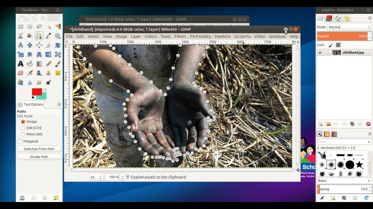Image resolution: width=373 pixels, height=209 pixels.
Task: Click the Stroke Path button
Action: tap(39, 157)
